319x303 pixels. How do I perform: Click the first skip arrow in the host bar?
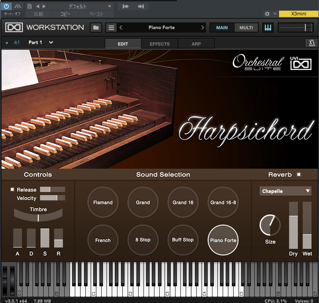tap(126, 7)
